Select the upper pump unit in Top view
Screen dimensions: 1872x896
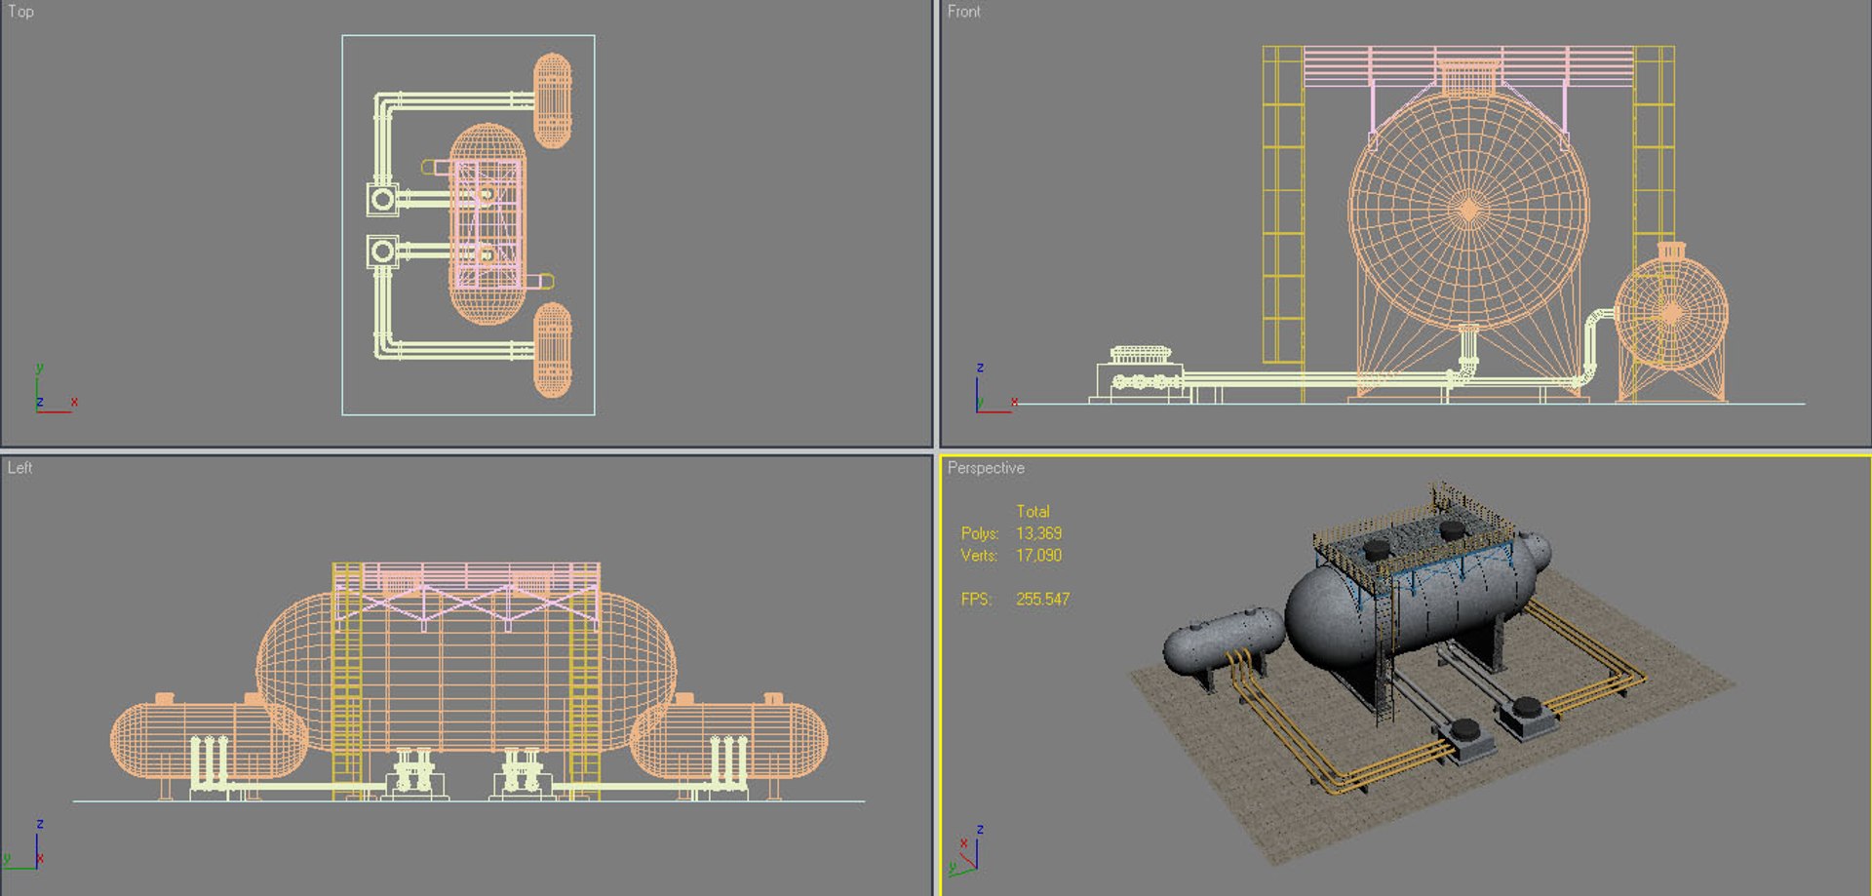[382, 200]
